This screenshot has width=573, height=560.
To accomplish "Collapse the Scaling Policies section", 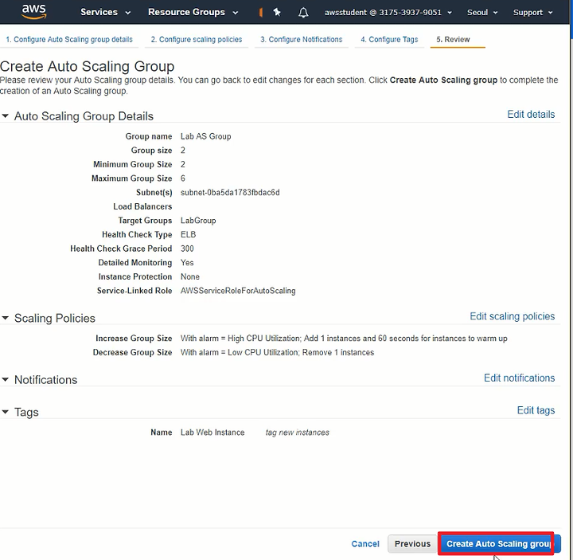I will point(5,318).
